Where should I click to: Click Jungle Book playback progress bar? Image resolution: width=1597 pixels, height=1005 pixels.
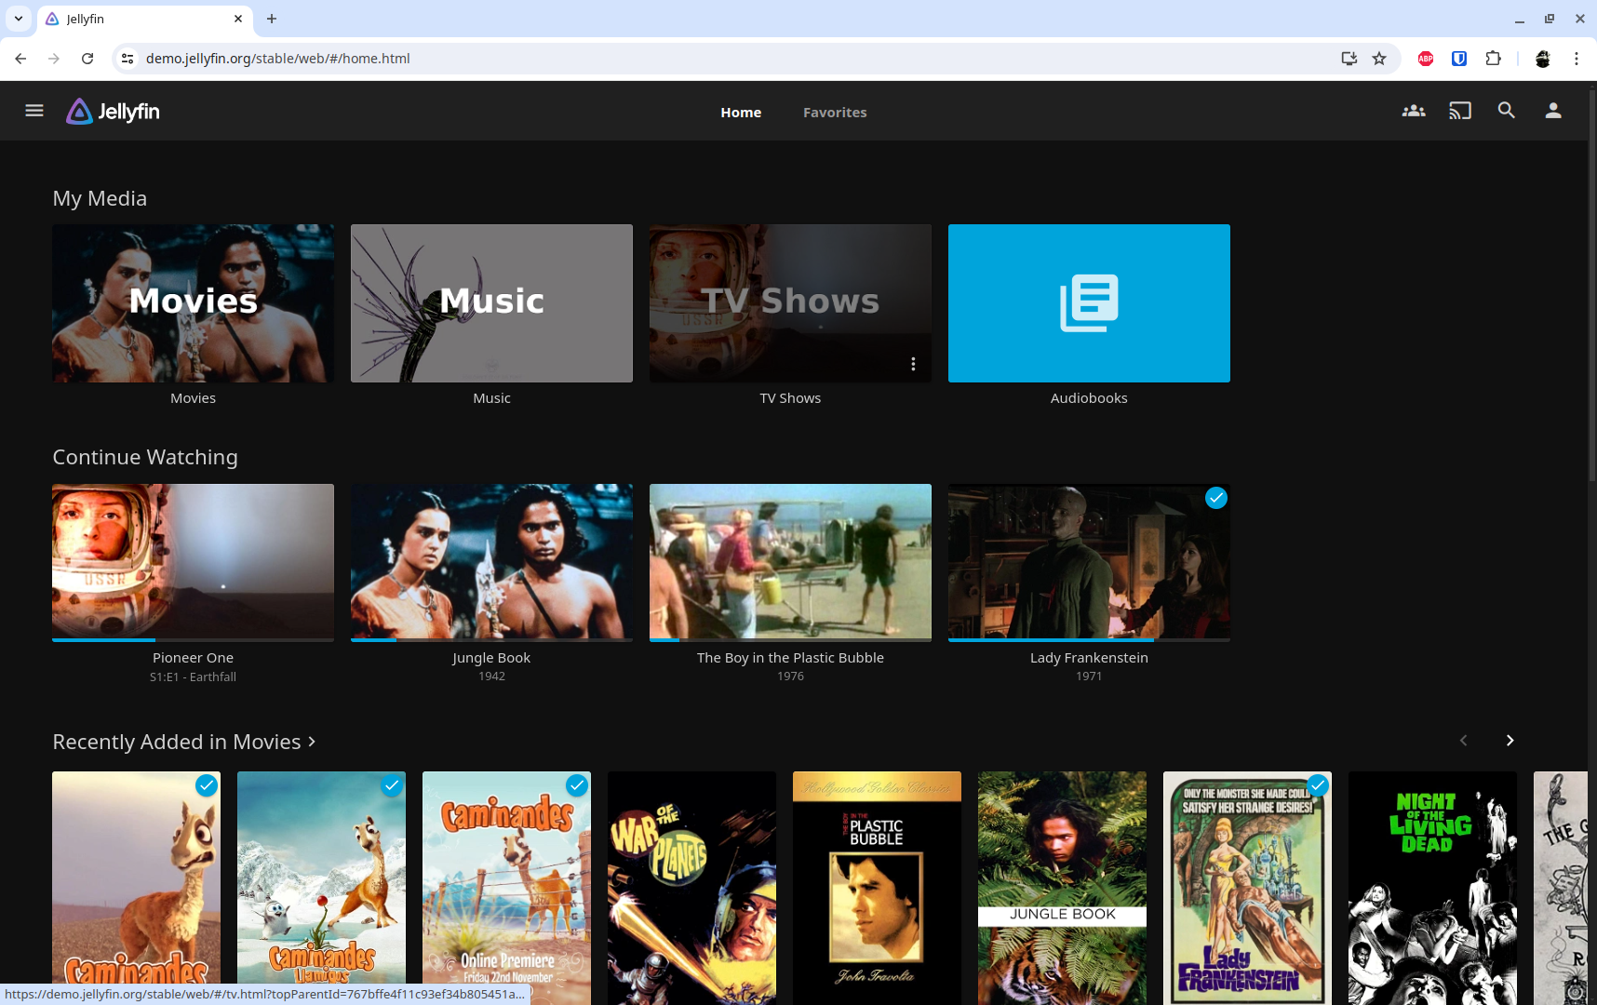coord(491,640)
